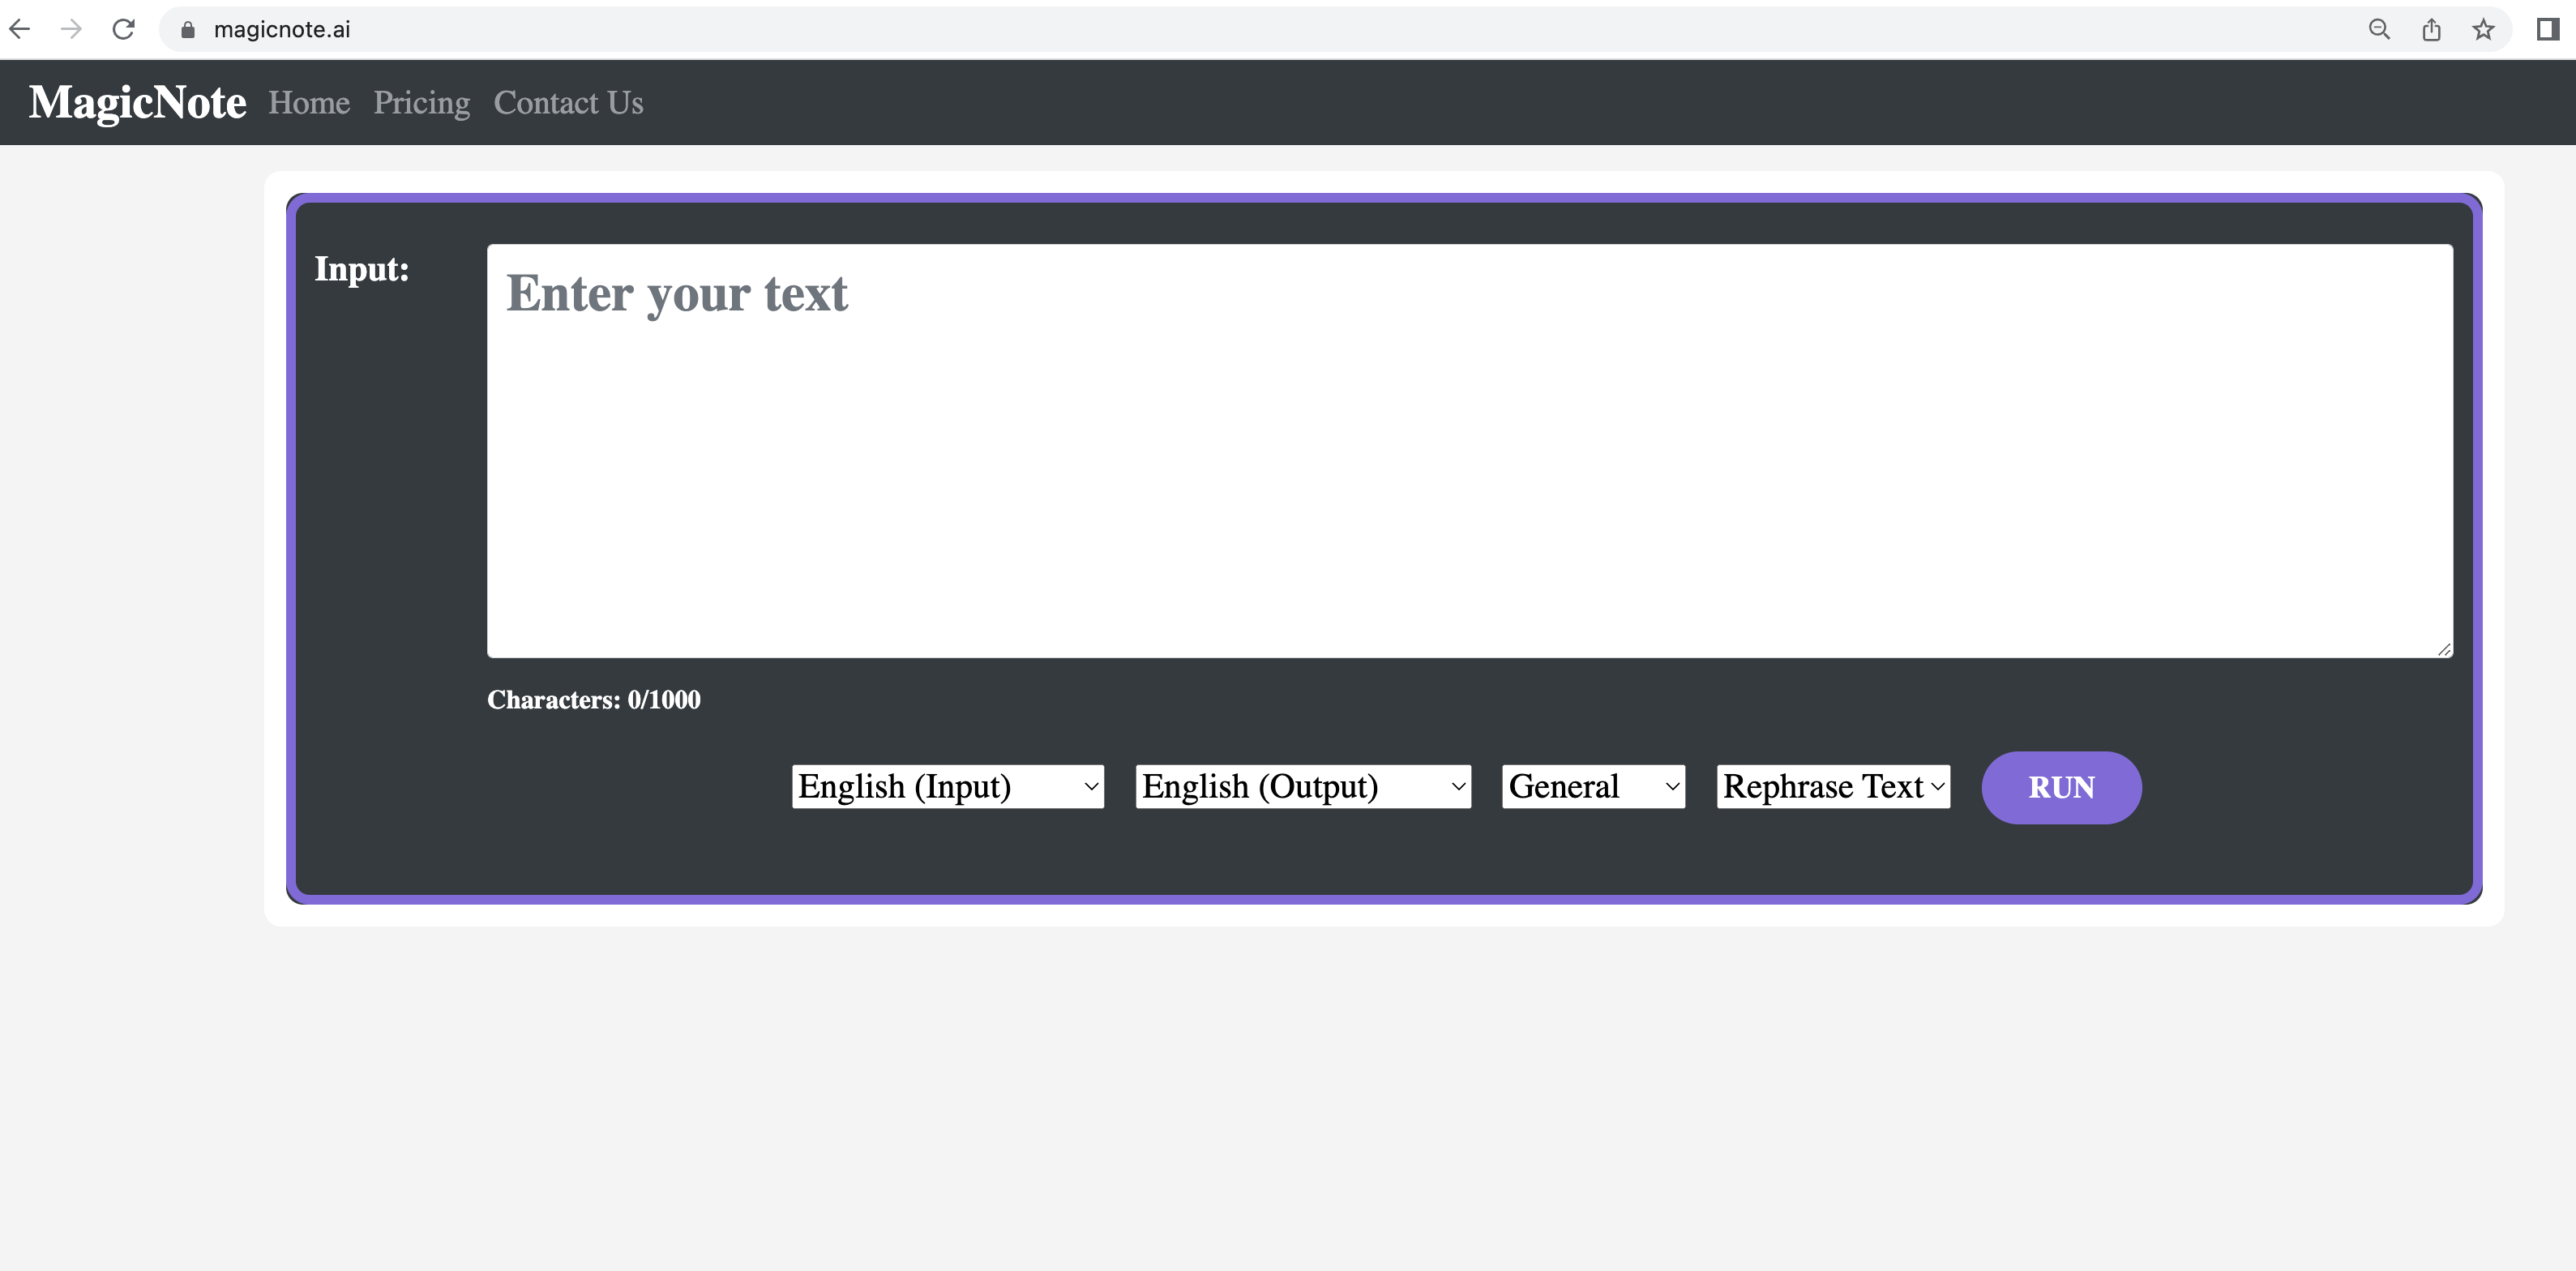This screenshot has height=1271, width=2576.
Task: Open the English (Input) language dropdown
Action: [948, 786]
